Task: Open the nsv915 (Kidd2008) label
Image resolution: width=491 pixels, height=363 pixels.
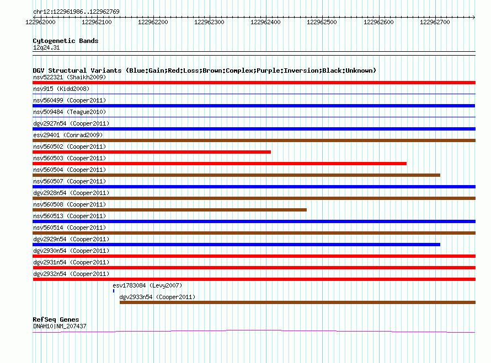Action: (61, 89)
